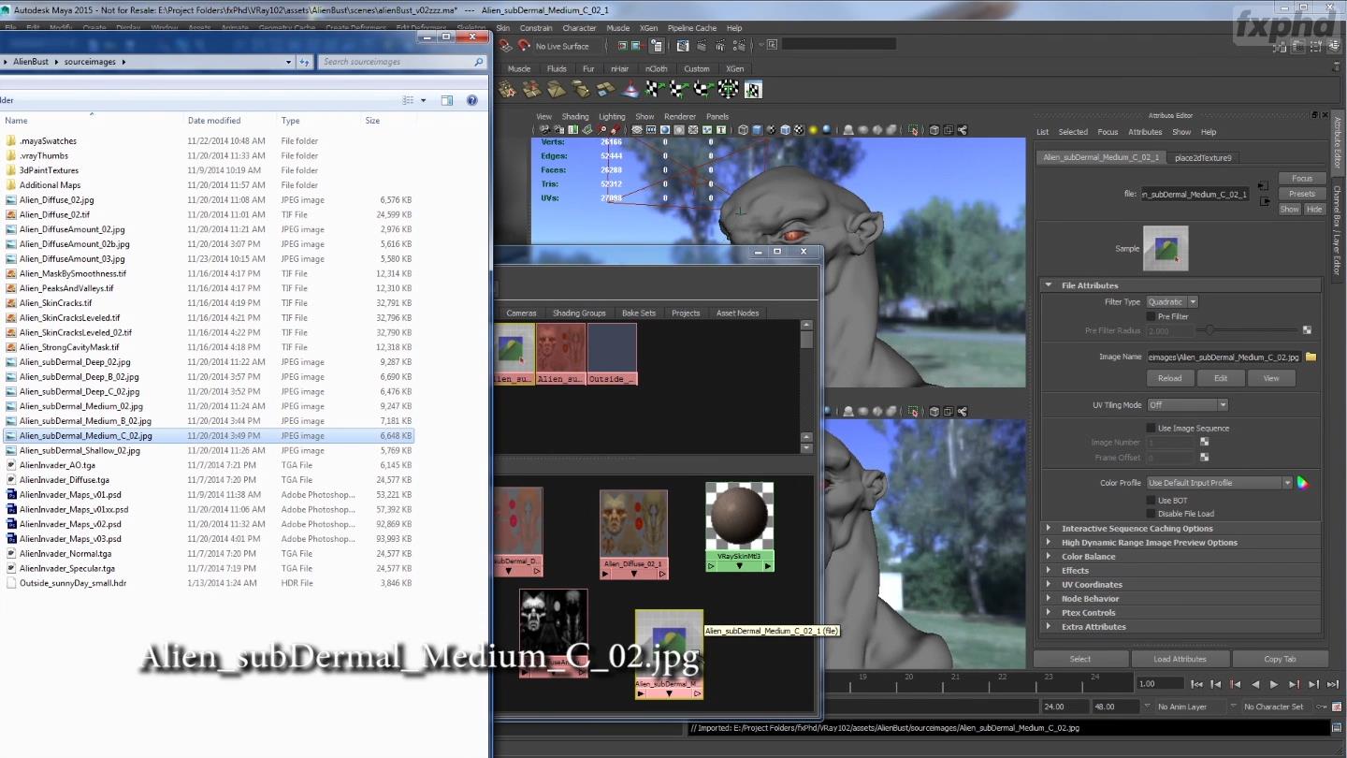The image size is (1347, 758).
Task: Select Alien_subDermal_Shallow_02.jpg in Explorer list
Action: point(80,450)
